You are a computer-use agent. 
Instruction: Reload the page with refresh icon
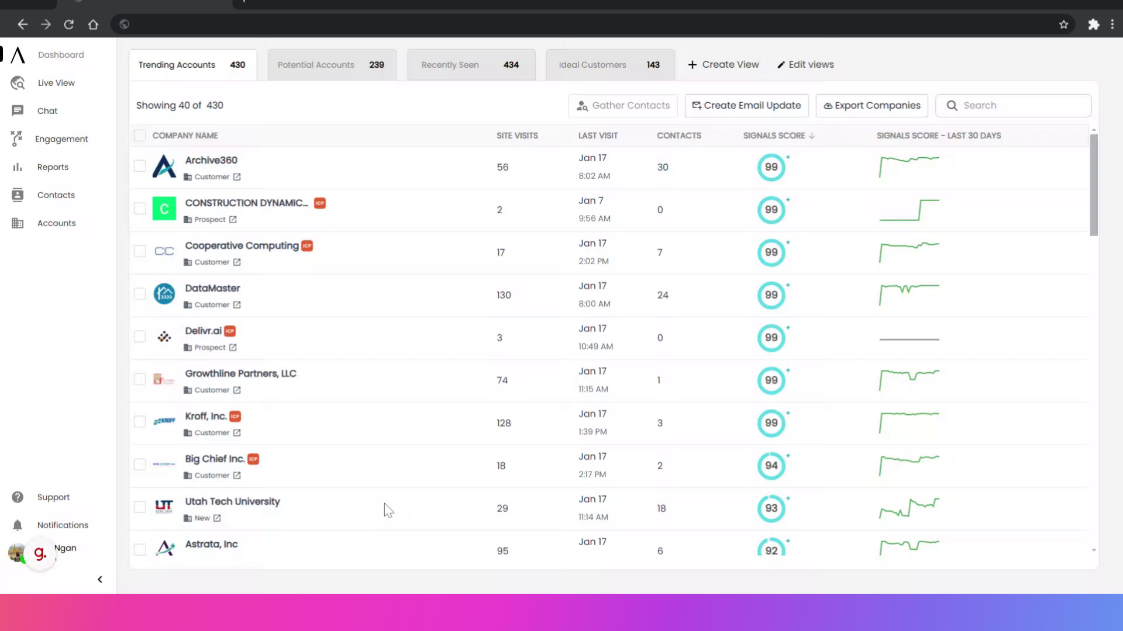point(69,25)
